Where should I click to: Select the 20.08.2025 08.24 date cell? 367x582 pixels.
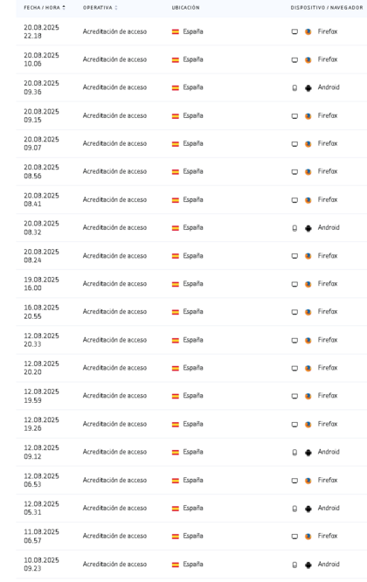[41, 256]
